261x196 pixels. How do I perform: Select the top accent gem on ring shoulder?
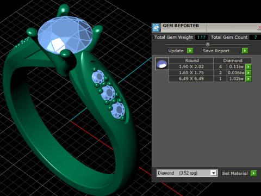pyautogui.click(x=98, y=77)
